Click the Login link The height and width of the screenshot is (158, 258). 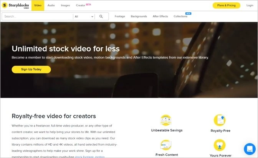coord(250,5)
